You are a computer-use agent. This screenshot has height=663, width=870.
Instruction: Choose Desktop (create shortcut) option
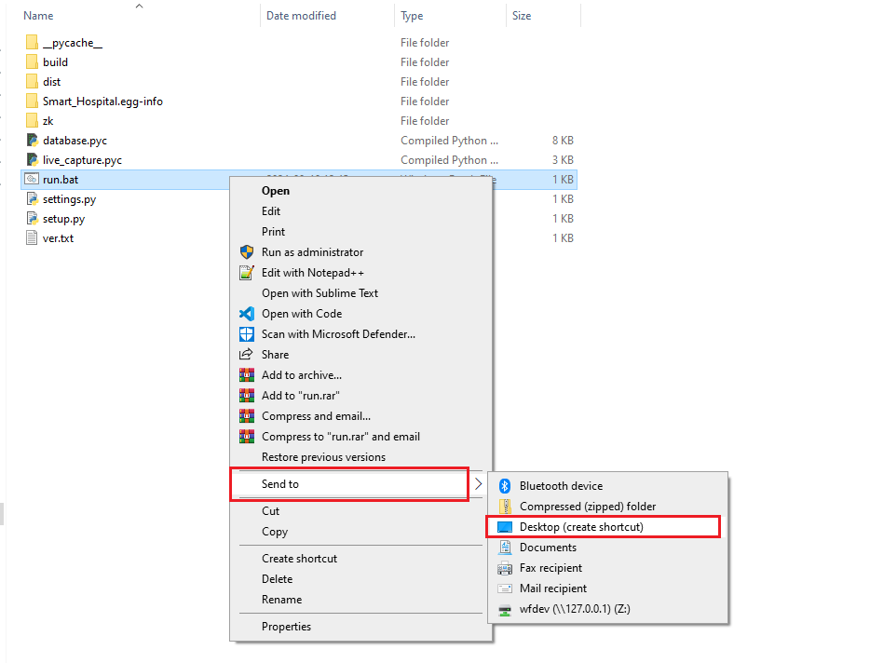581,527
